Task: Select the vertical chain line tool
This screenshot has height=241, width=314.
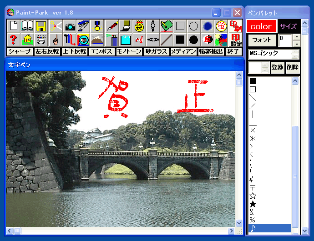Action: [x=153, y=26]
